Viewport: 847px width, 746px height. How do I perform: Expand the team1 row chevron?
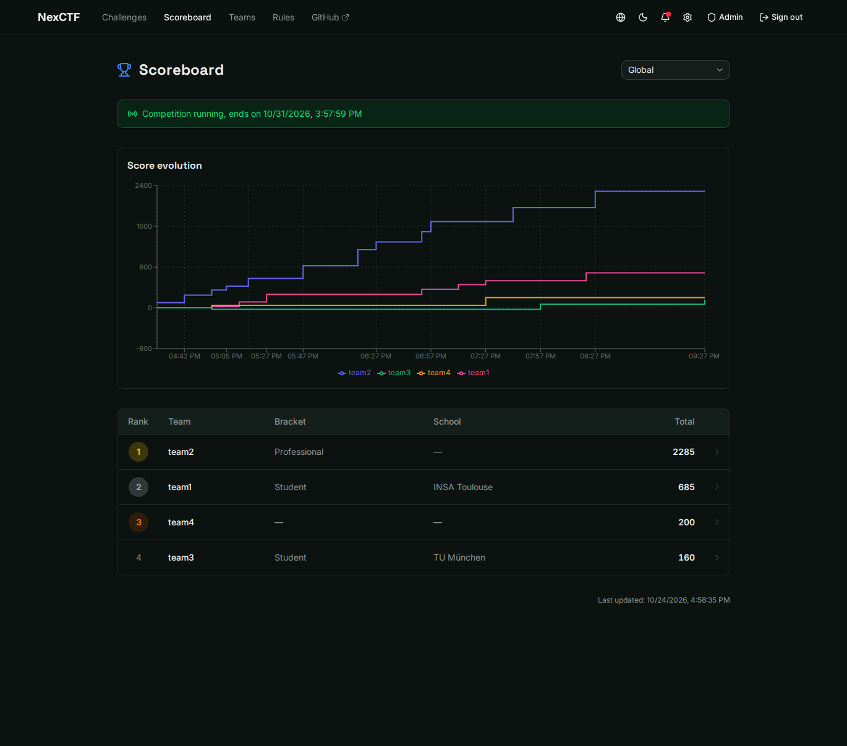coord(717,487)
